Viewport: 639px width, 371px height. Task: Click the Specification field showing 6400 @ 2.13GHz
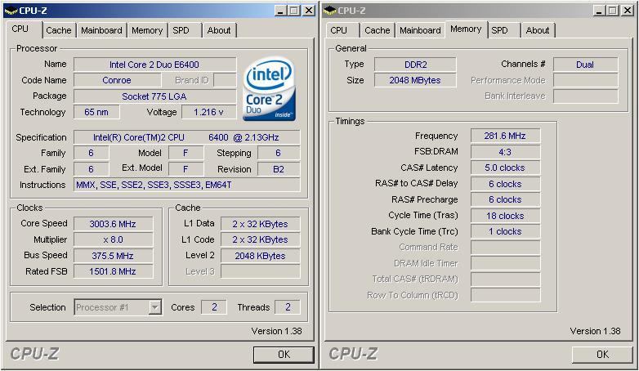click(x=186, y=137)
